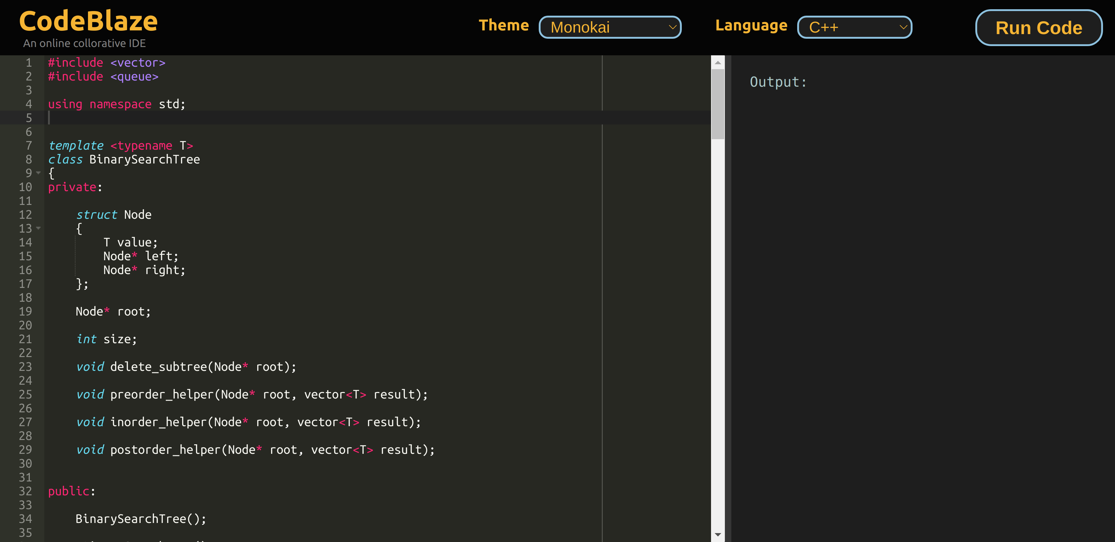The width and height of the screenshot is (1115, 542).
Task: Collapse the BinarySearchTree class body at line 9
Action: (38, 173)
